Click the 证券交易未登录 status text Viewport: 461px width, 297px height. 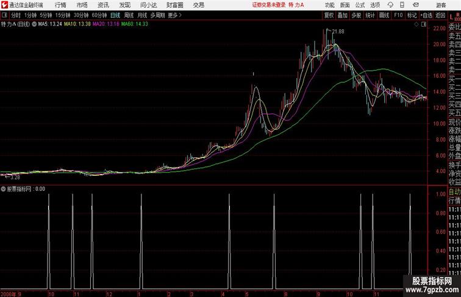269,5
